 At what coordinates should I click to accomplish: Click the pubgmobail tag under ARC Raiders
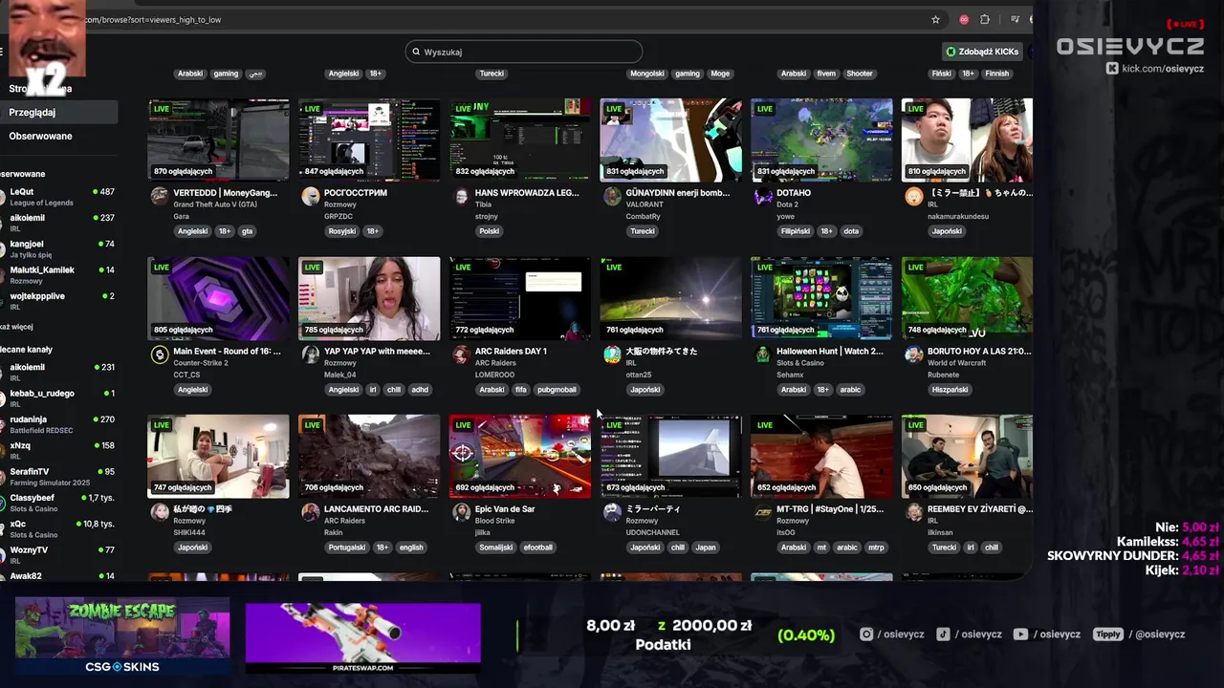click(x=557, y=390)
